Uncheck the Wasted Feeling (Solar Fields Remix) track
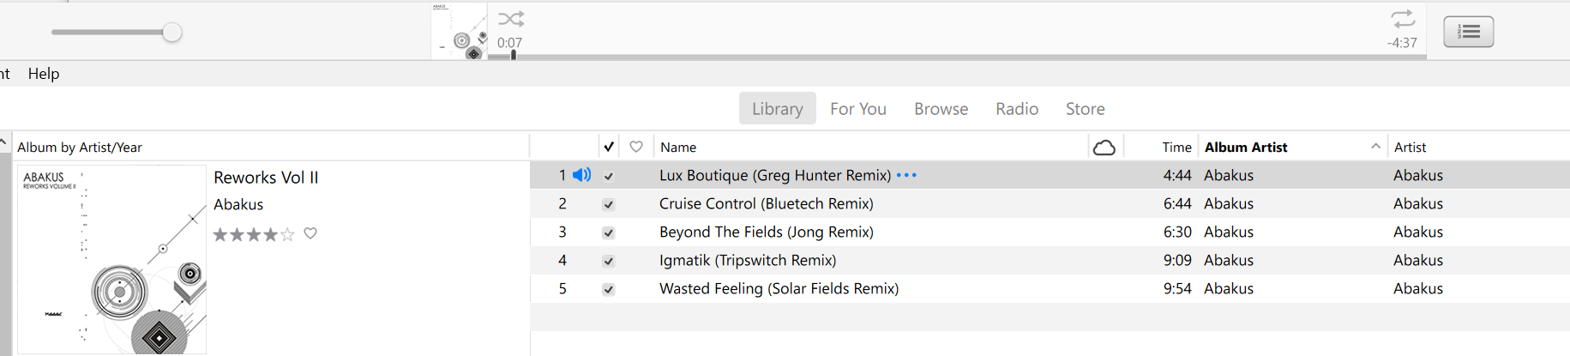 tap(609, 289)
